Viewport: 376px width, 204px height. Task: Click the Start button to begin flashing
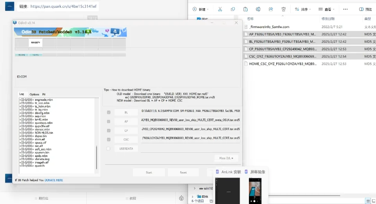[x=149, y=172]
